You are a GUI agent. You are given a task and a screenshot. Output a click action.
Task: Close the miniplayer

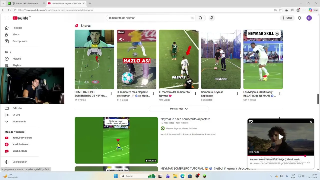click(311, 122)
